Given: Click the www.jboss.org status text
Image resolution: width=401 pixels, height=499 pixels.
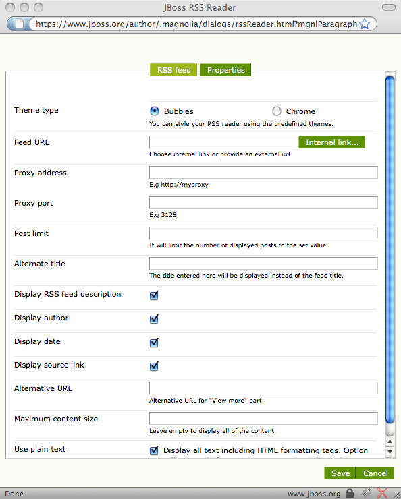Looking at the screenshot, I should 314,494.
